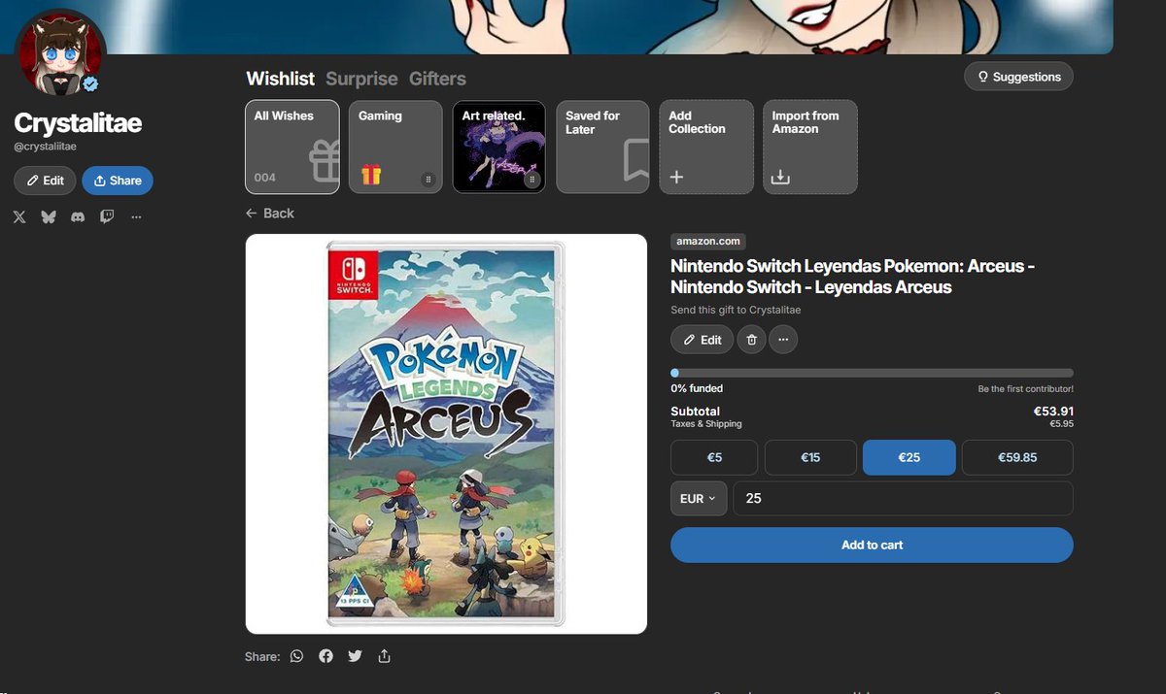Open more social links ellipsis in sidebar
Viewport: 1166px width, 694px height.
click(x=136, y=216)
